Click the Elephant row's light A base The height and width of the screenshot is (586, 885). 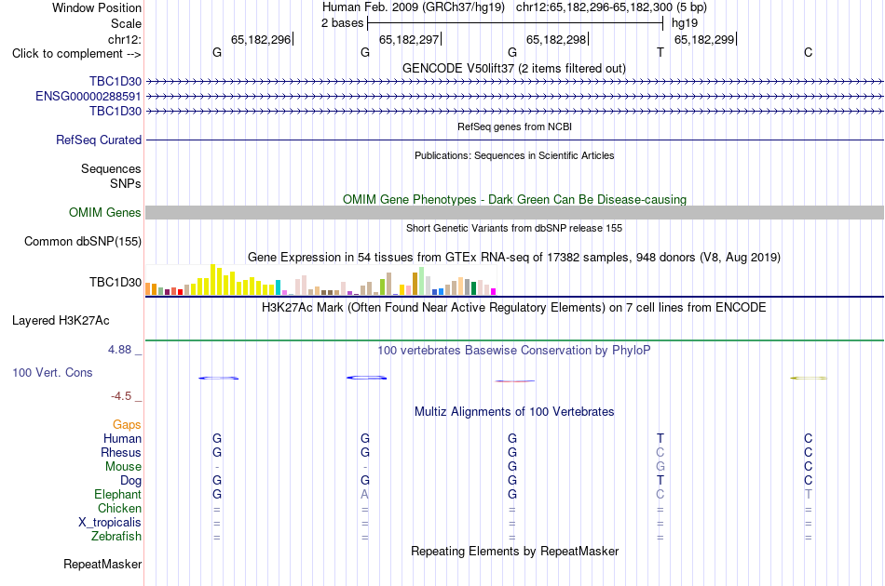coord(364,494)
